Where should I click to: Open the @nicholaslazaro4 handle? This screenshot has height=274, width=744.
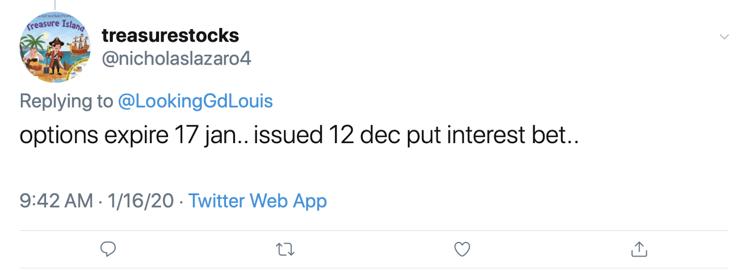[176, 59]
